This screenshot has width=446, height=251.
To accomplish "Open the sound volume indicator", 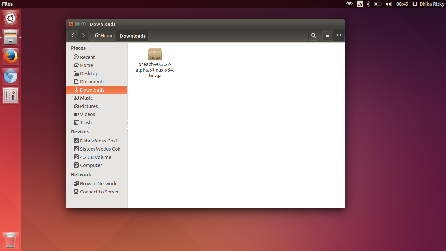I will [x=389, y=4].
